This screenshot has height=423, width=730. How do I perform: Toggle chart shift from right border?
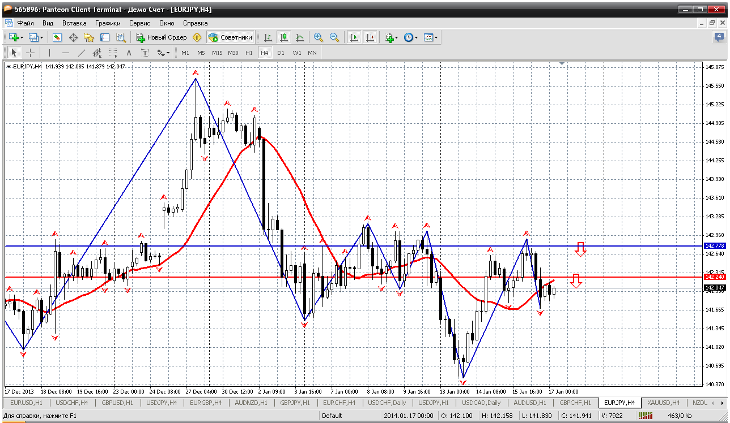coord(370,37)
